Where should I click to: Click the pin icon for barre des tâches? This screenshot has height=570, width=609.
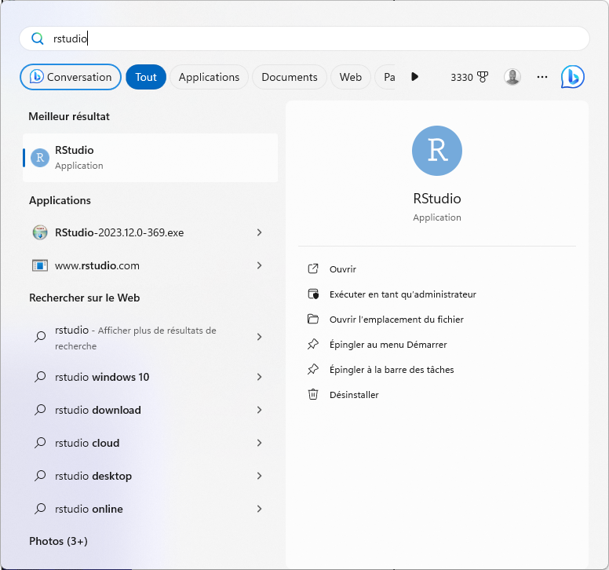click(313, 370)
